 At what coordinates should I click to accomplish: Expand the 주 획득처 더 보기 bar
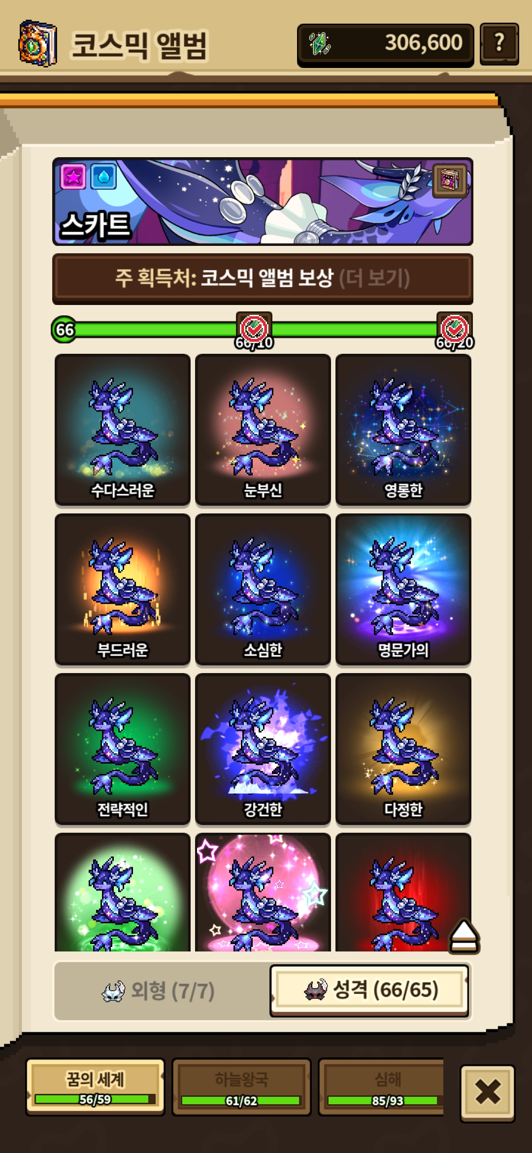click(x=263, y=279)
